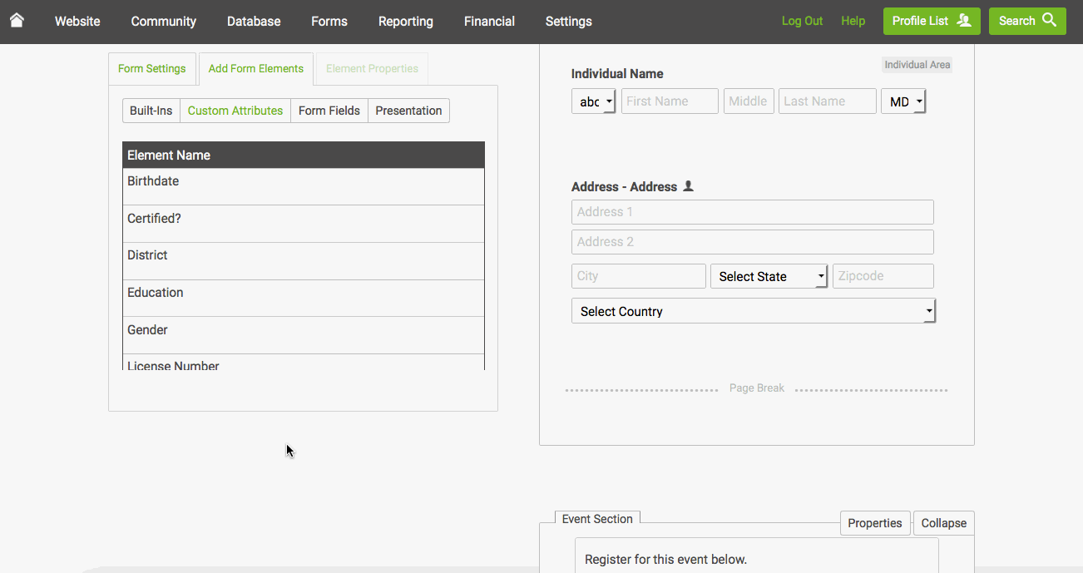Click the dropdown arrow on Select State
The width and height of the screenshot is (1083, 573).
click(821, 275)
